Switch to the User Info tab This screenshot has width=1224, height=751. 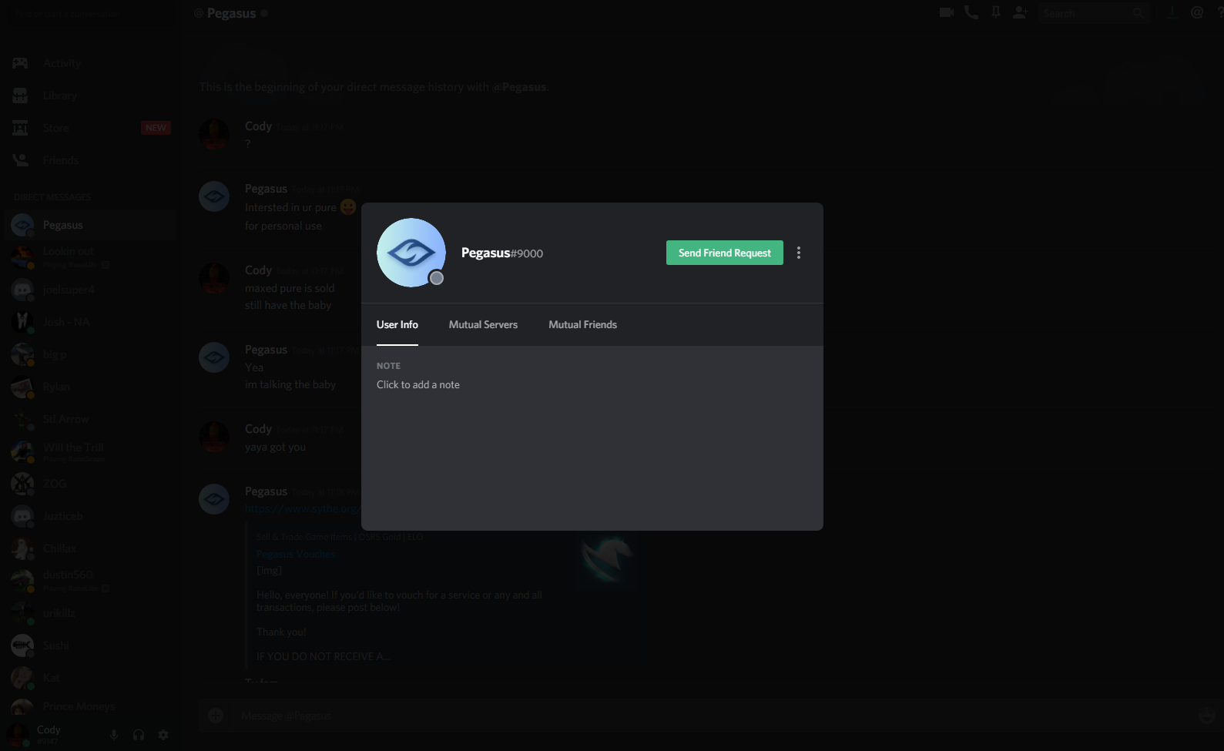click(x=397, y=324)
